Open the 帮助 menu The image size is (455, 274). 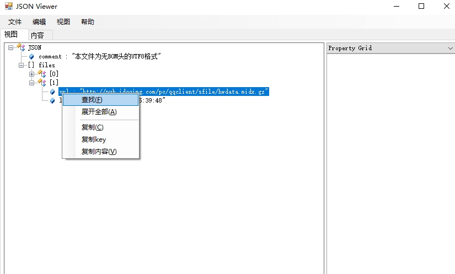point(88,22)
